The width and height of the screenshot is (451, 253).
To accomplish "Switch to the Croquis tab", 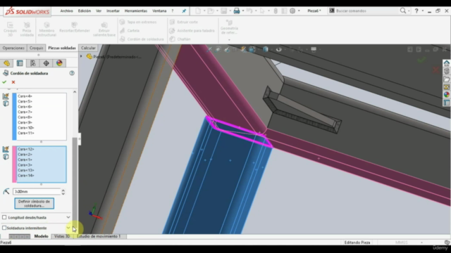I will pyautogui.click(x=36, y=48).
